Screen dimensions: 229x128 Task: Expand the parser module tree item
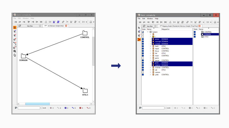click(150, 60)
